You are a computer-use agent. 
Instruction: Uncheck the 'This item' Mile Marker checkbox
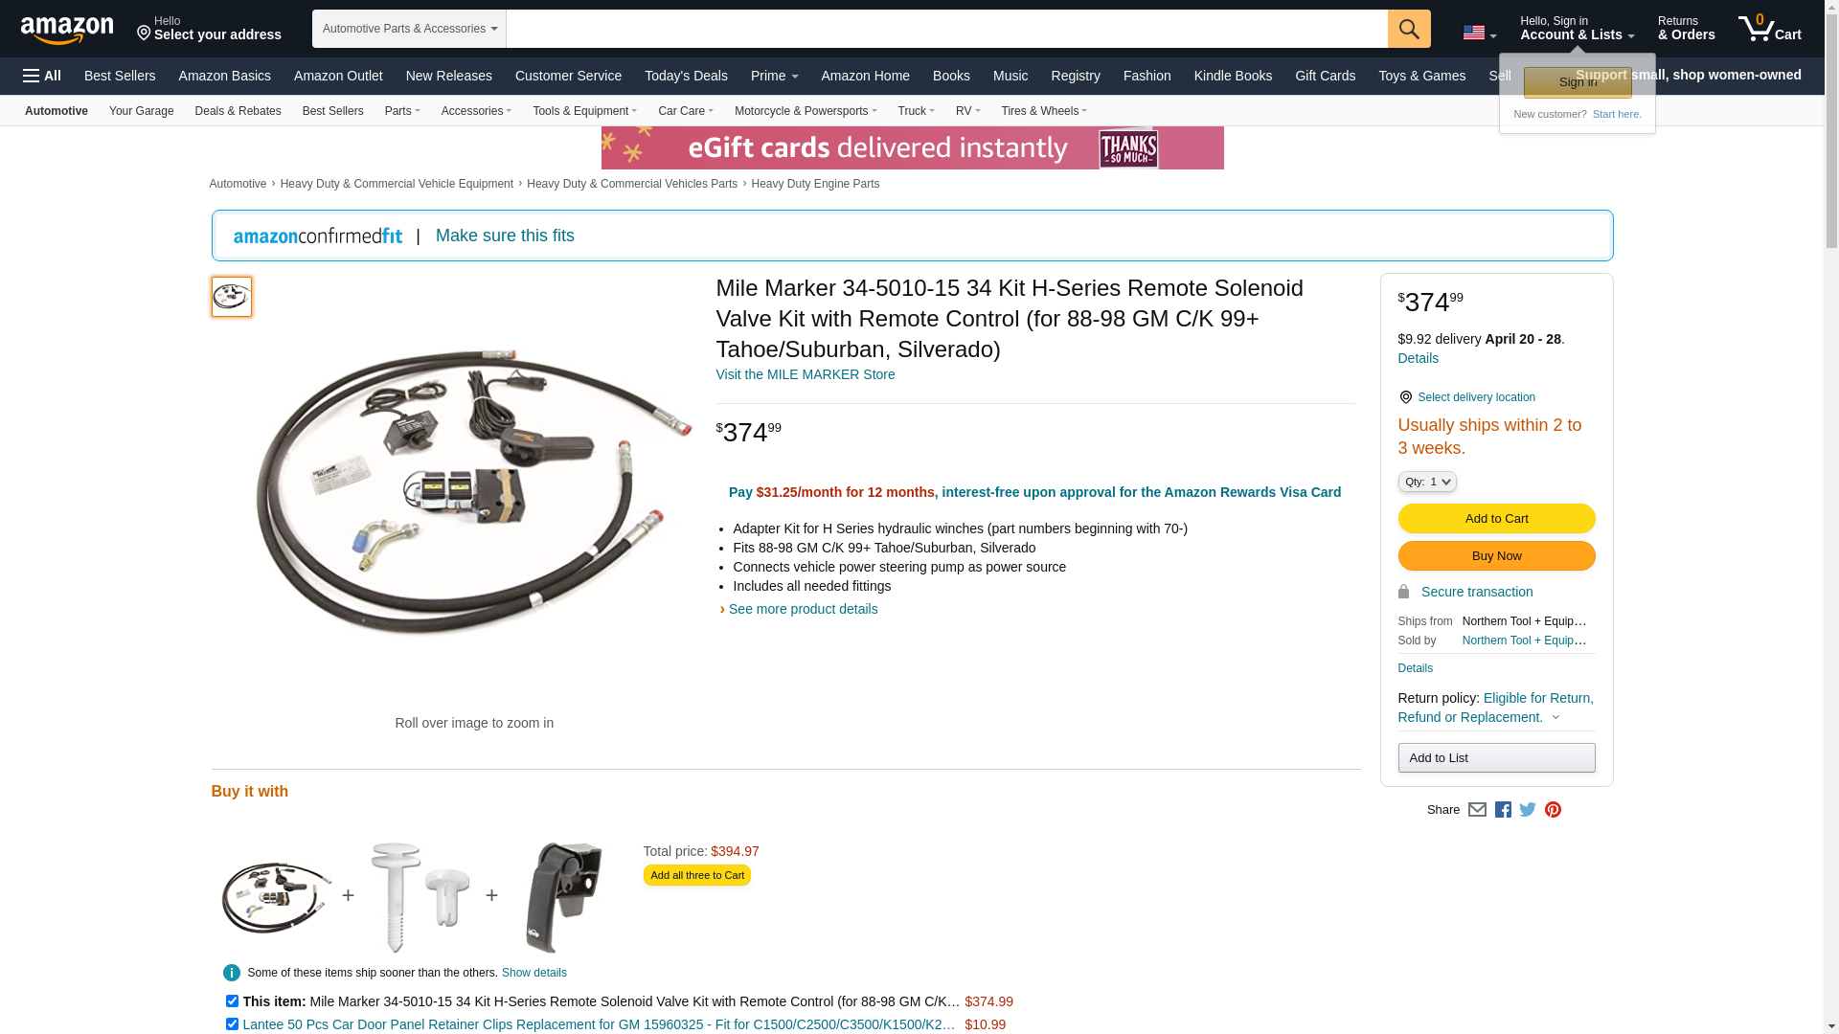[232, 1000]
